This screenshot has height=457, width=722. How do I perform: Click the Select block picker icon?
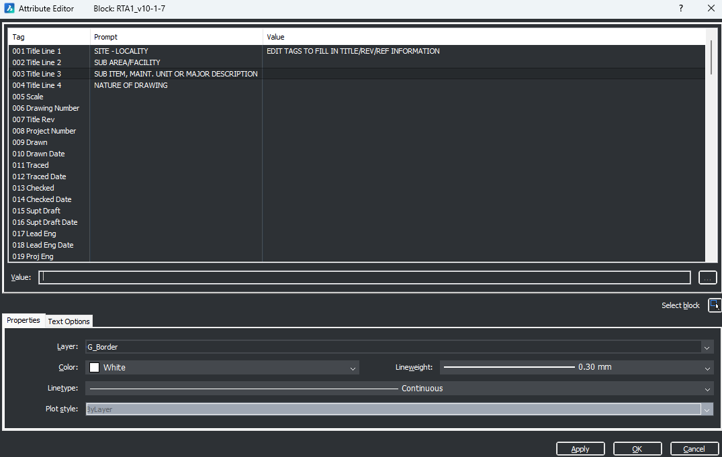[715, 305]
